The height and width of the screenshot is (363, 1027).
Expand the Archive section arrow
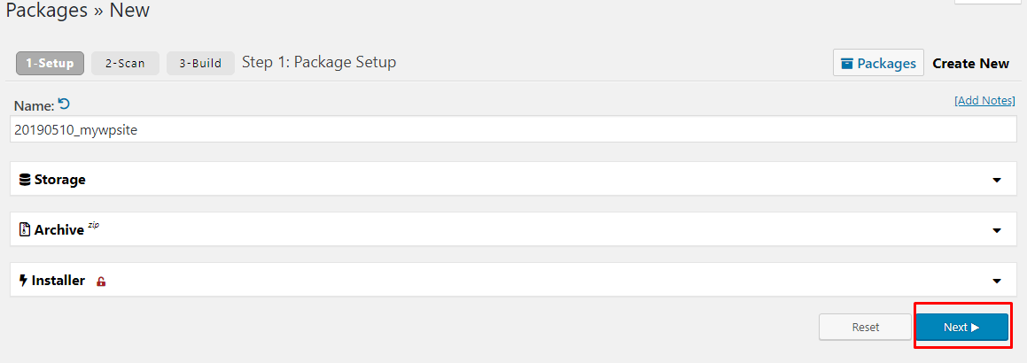pos(997,230)
